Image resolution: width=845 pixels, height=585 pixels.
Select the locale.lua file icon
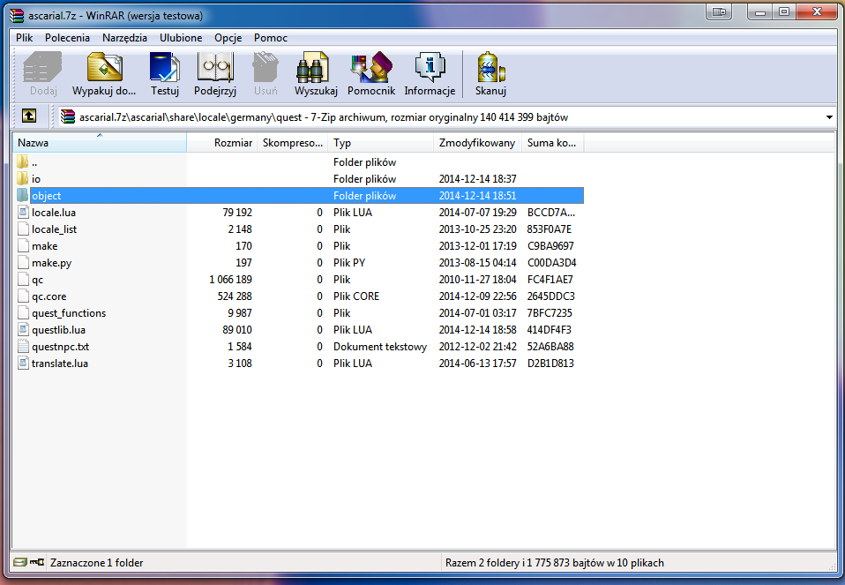[x=23, y=212]
